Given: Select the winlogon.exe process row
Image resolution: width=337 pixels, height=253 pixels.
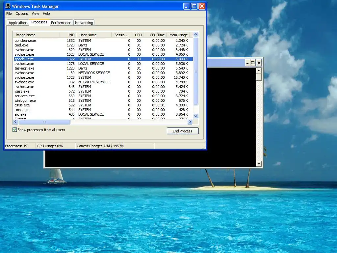Looking at the screenshot, I should 103,101.
